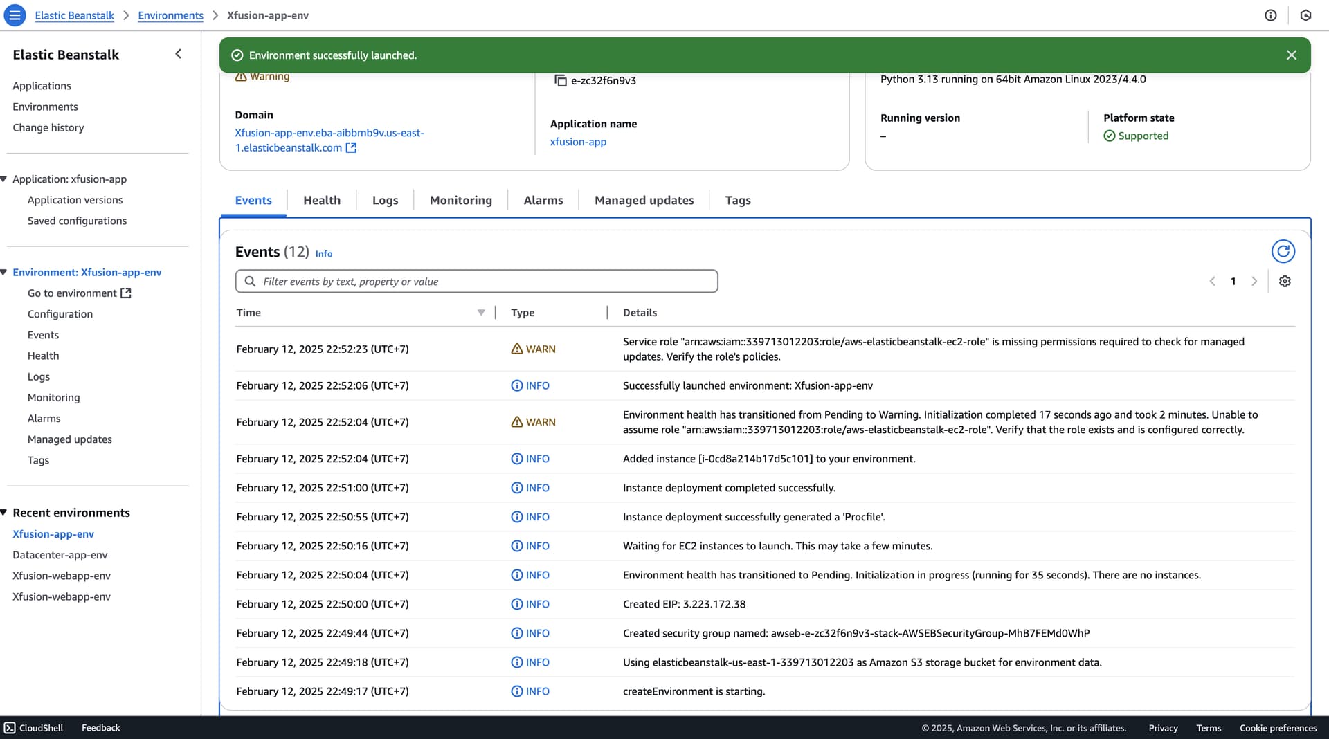The width and height of the screenshot is (1329, 739).
Task: Click the refresh events icon
Action: pyautogui.click(x=1283, y=252)
